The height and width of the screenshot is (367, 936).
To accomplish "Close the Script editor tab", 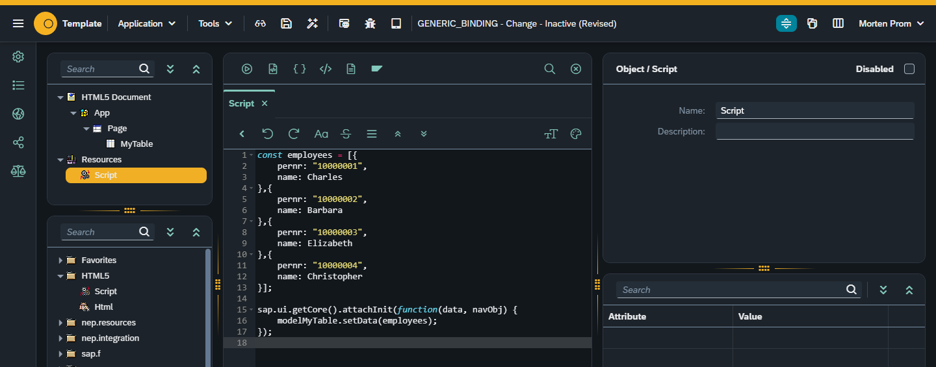I will tap(265, 103).
